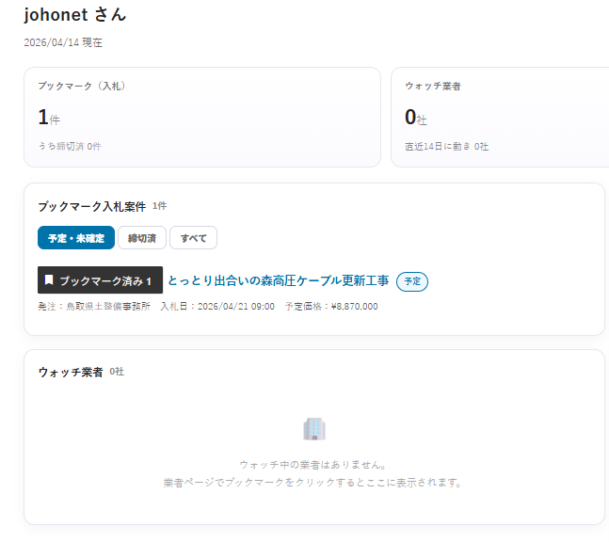This screenshot has width=609, height=542.
Task: Click the 予定価格 ¥8,870,000 text
Action: click(x=330, y=307)
